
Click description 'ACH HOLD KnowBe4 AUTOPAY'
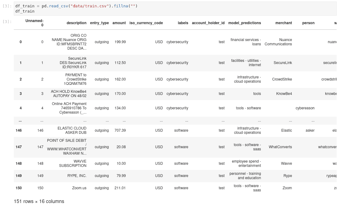pyautogui.click(x=69, y=94)
